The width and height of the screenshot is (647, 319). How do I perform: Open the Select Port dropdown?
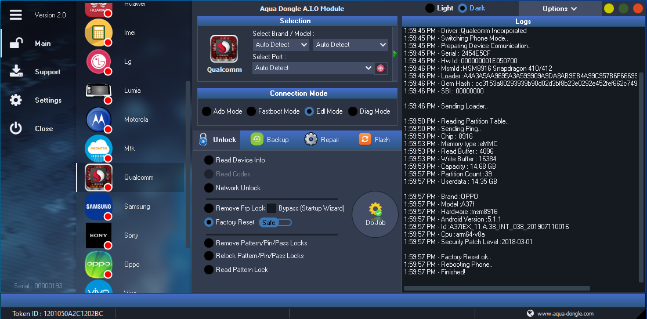[313, 68]
